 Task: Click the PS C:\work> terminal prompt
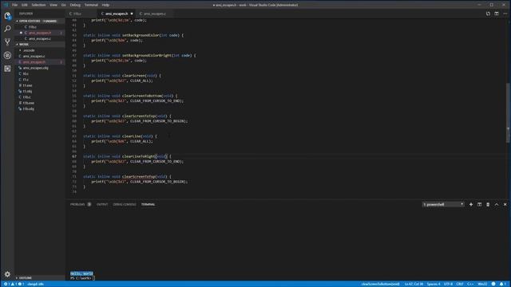click(x=81, y=278)
